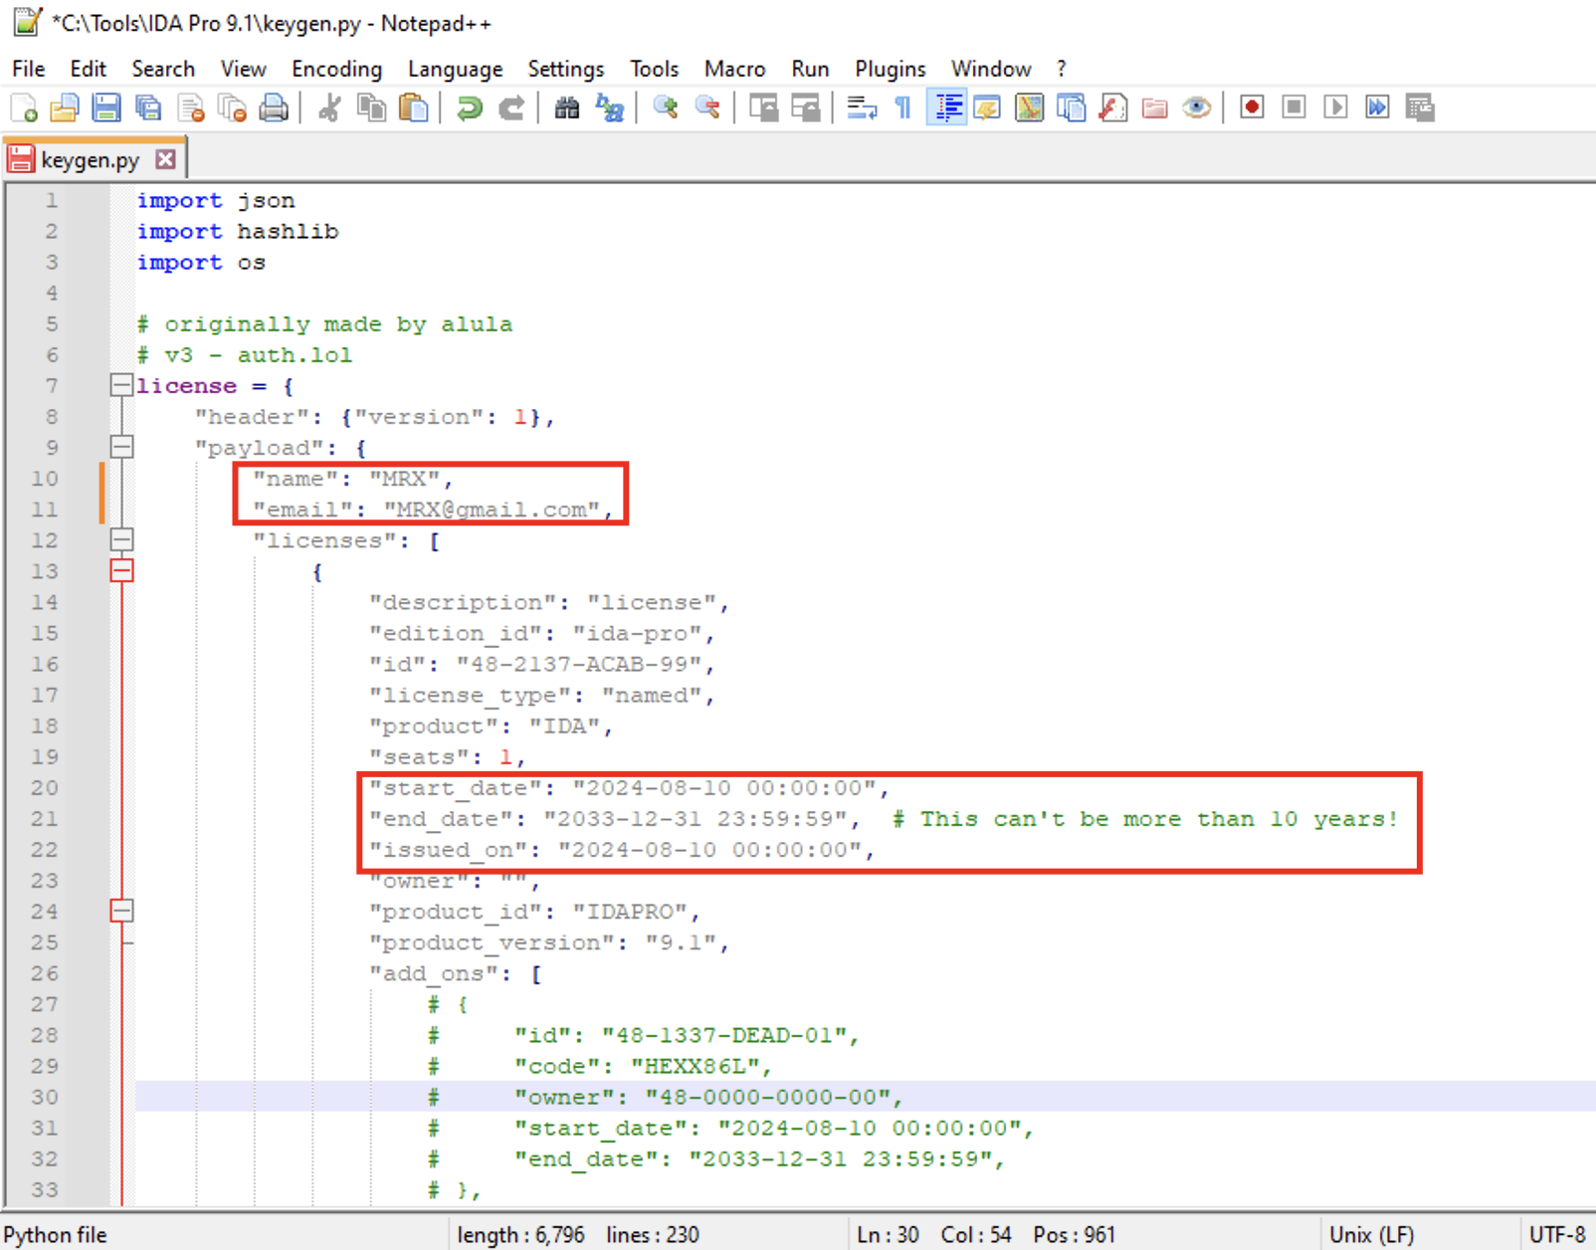
Task: Open the Macro menu
Action: coord(734,69)
